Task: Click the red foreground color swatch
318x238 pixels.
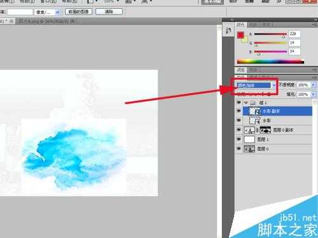Action: pos(240,35)
